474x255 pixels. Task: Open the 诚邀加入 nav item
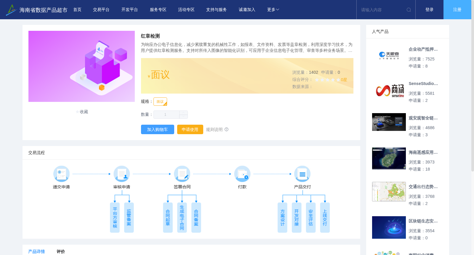coord(247,10)
